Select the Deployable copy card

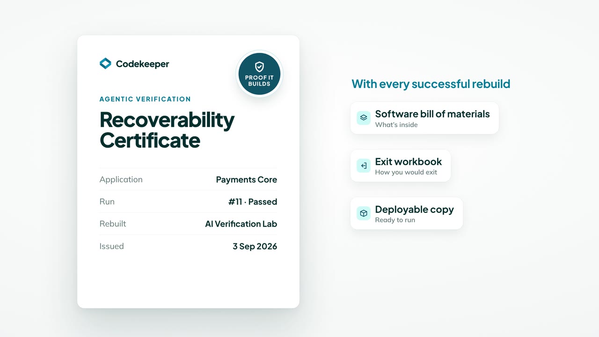pyautogui.click(x=407, y=213)
